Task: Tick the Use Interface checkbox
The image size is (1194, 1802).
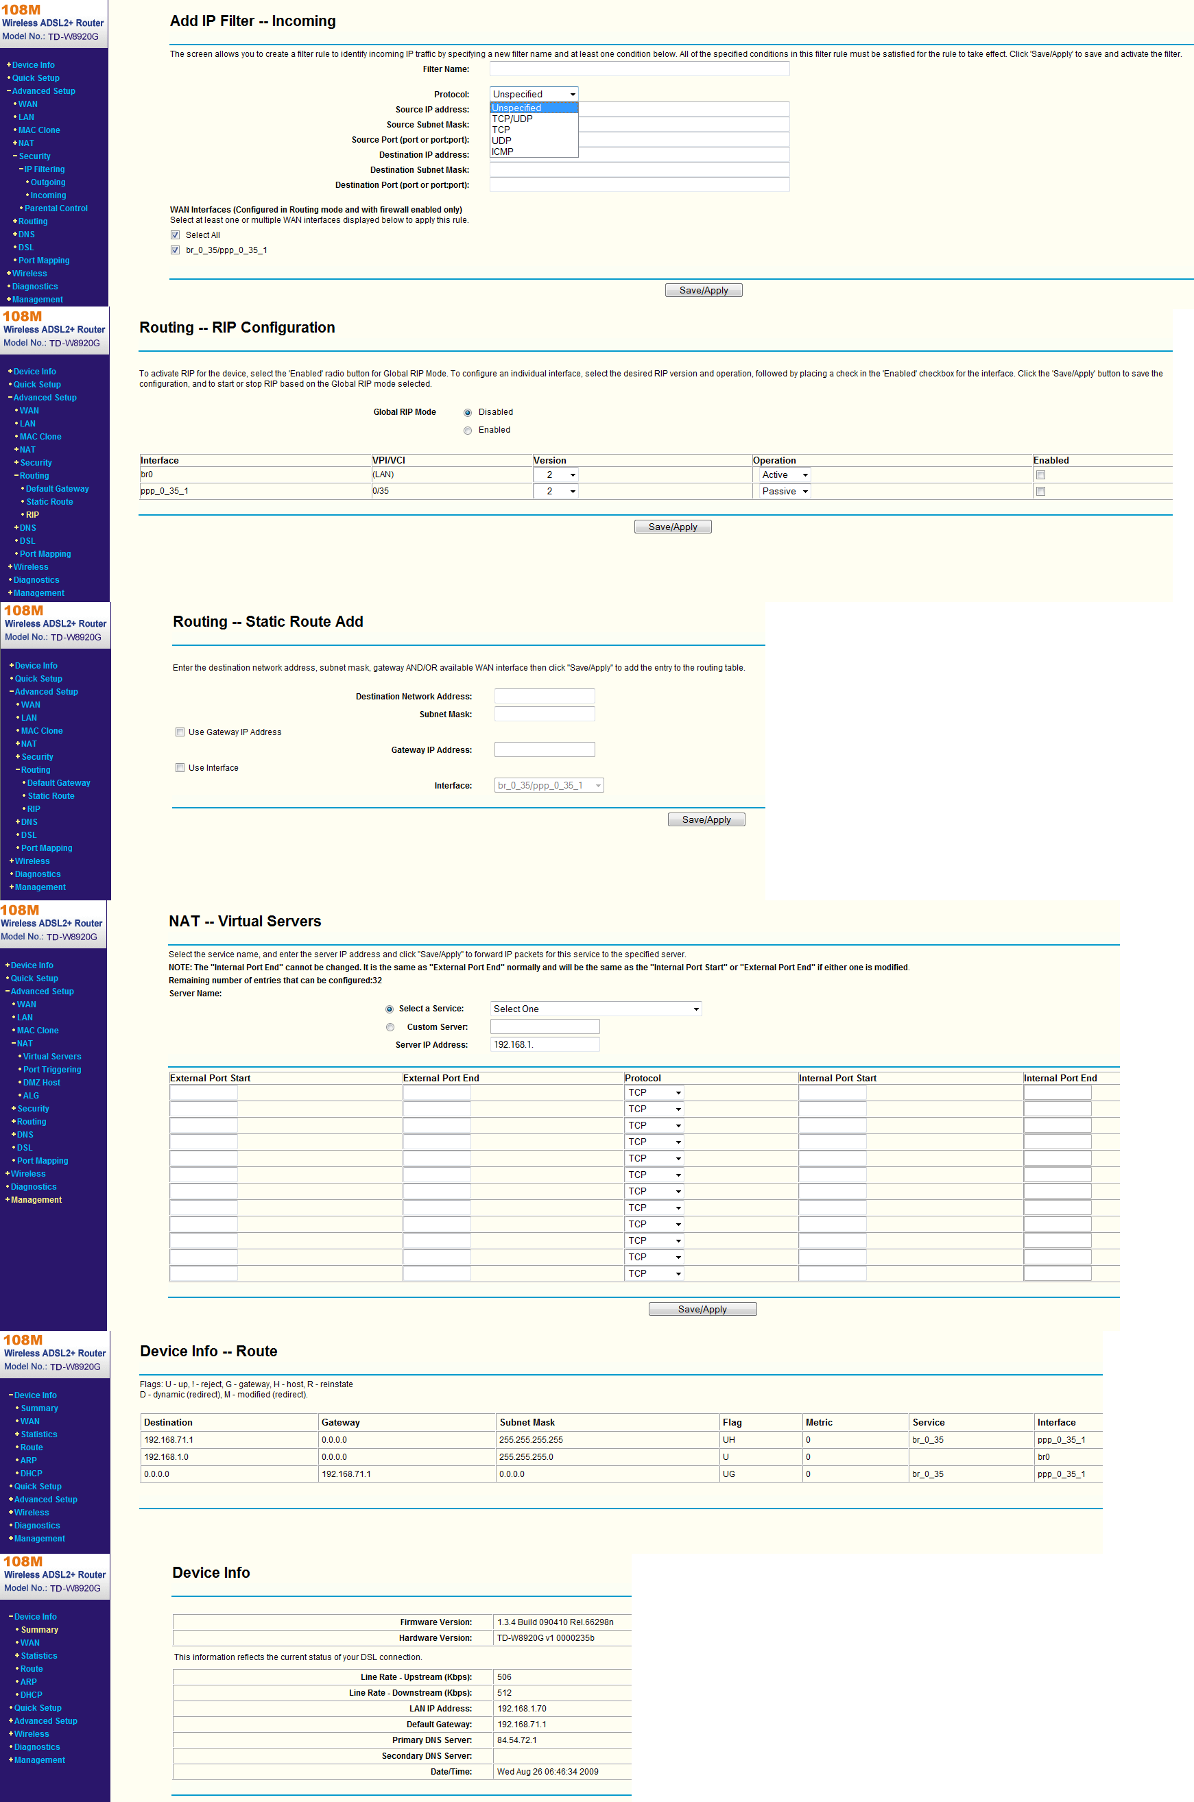Action: click(x=180, y=767)
